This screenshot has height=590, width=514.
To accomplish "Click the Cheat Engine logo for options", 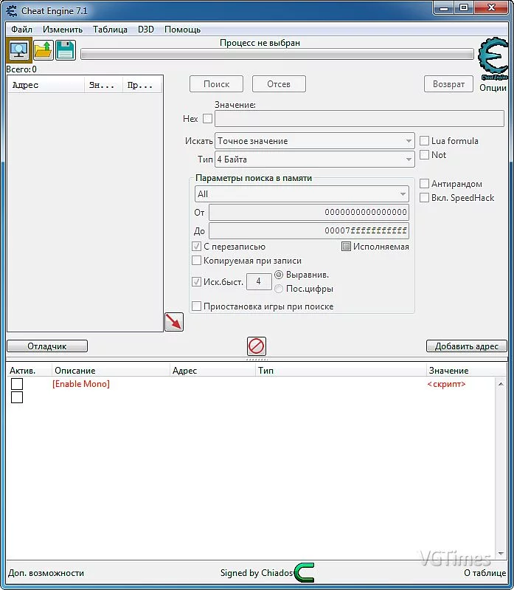I will (x=493, y=59).
